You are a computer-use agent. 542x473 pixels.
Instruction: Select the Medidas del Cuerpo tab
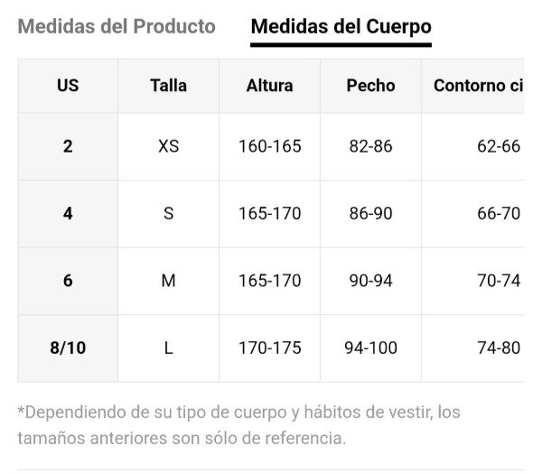[341, 26]
